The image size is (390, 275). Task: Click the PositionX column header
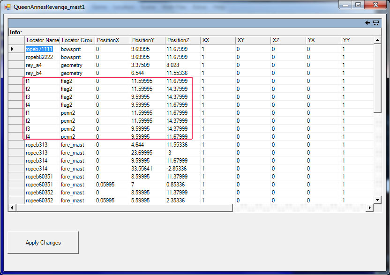point(112,40)
